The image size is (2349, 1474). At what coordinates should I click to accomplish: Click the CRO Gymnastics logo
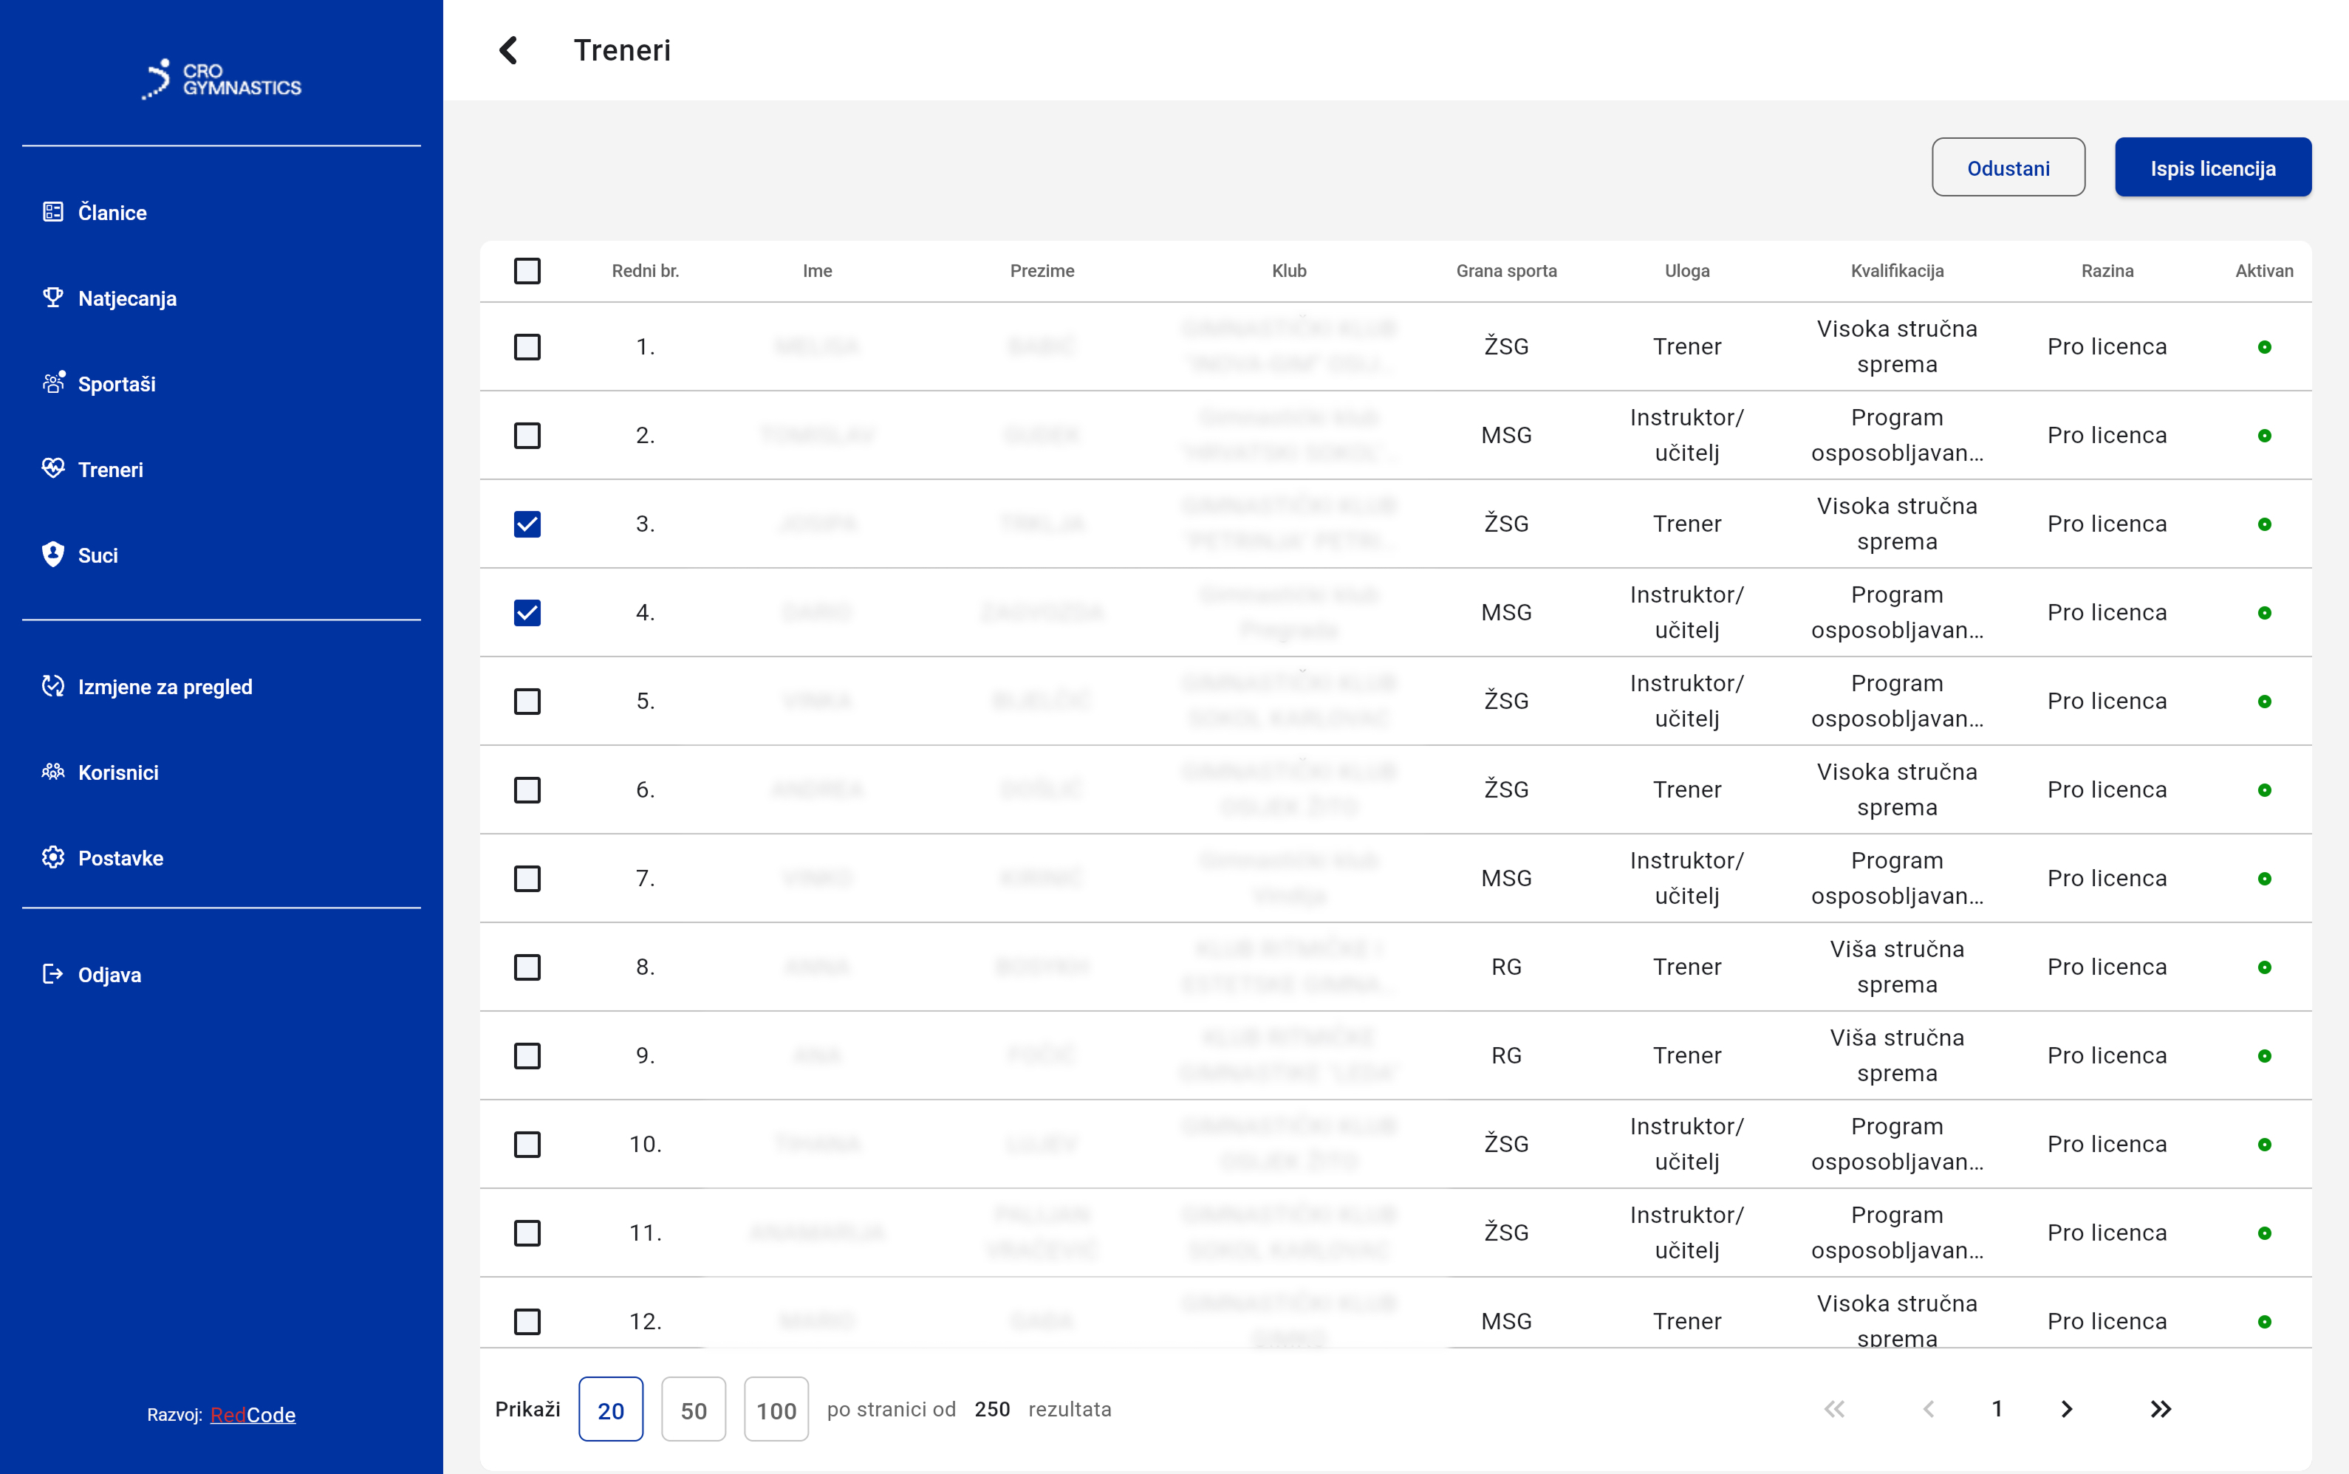coord(222,79)
